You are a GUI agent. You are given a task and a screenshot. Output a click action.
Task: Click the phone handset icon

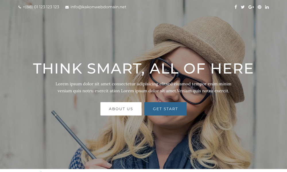20,7
